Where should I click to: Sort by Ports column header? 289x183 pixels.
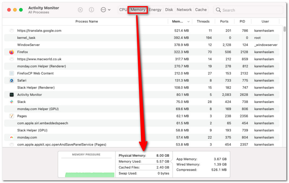[224, 22]
